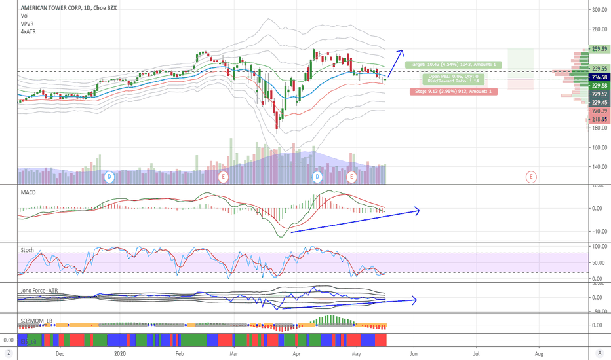
Task: Select the SQZMOM_LB pane label
Action: coord(36,321)
